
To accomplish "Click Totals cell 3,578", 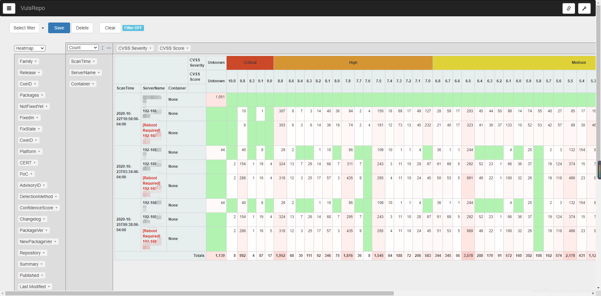I will coord(468,256).
